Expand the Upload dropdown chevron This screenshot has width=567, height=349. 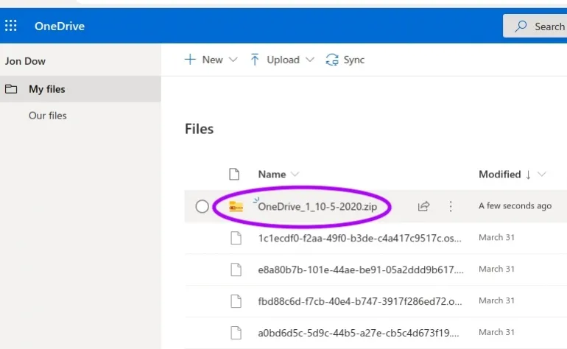(x=310, y=60)
